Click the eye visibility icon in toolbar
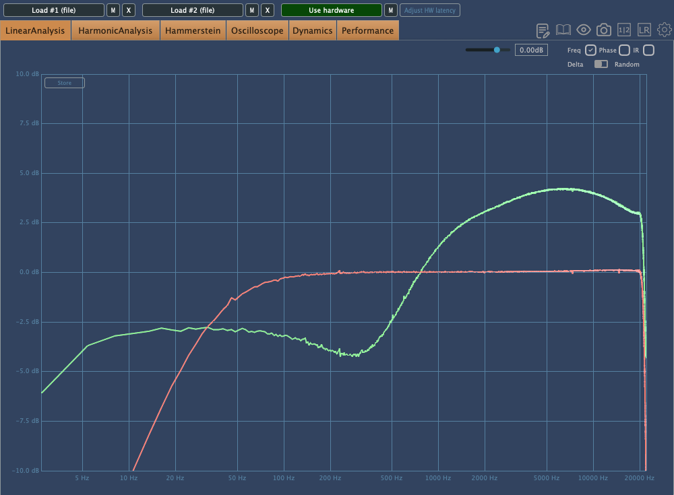This screenshot has width=674, height=495. click(x=584, y=30)
